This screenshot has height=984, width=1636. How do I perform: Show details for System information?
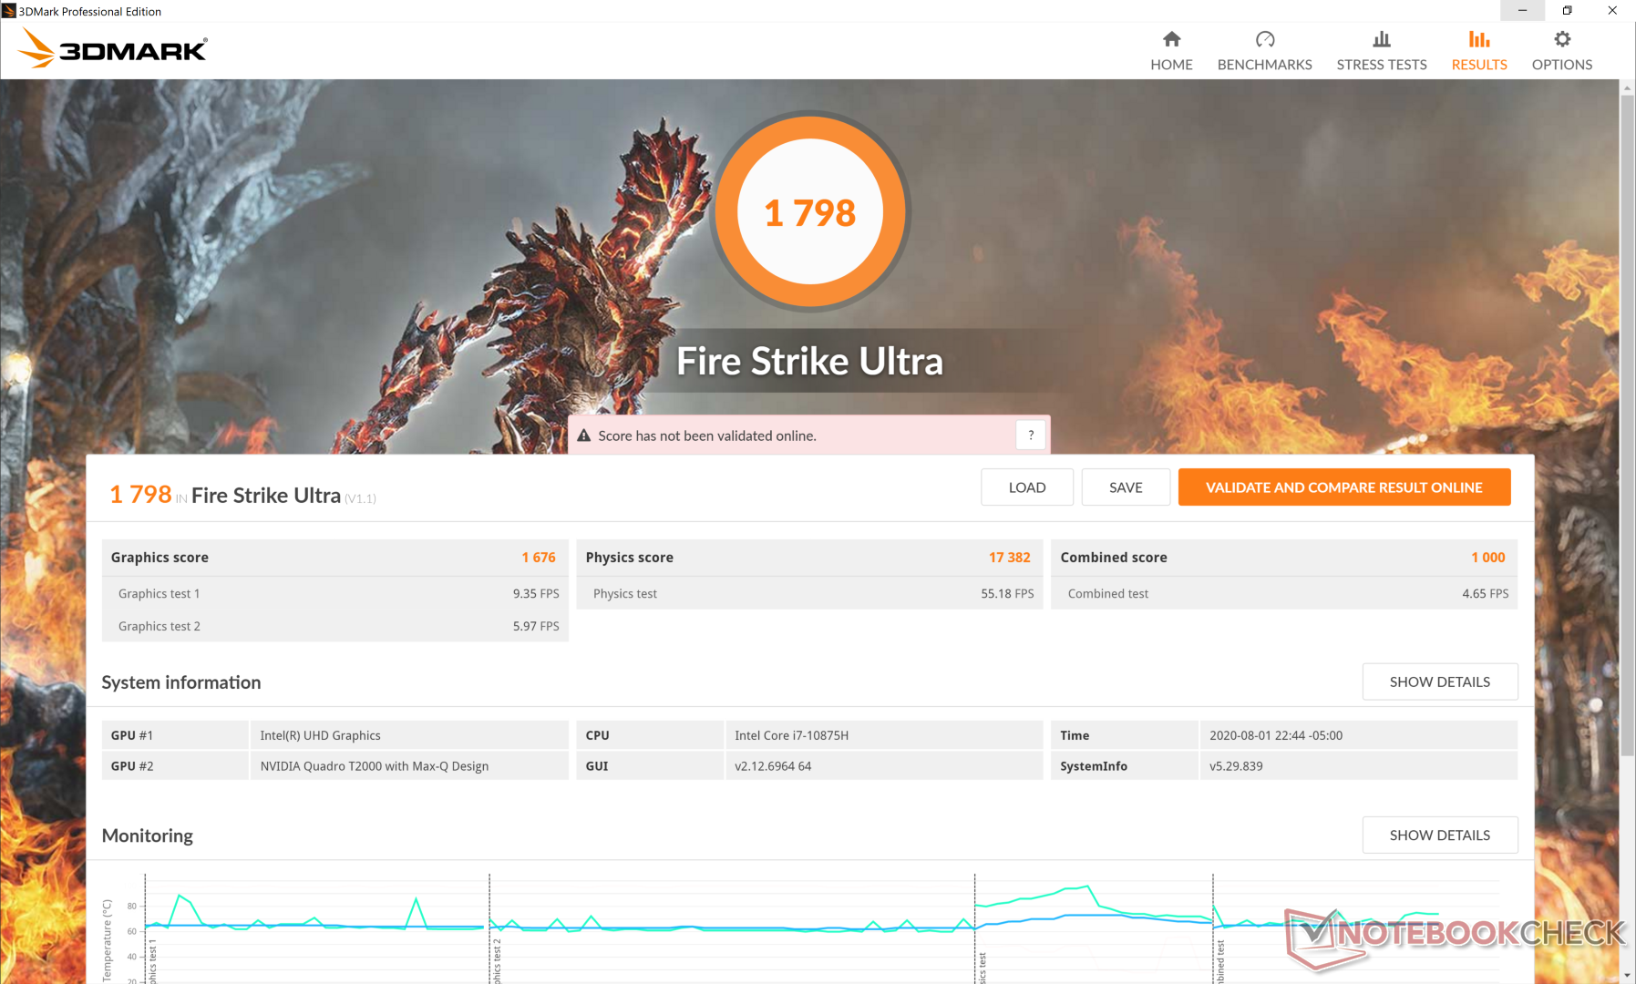click(x=1440, y=682)
